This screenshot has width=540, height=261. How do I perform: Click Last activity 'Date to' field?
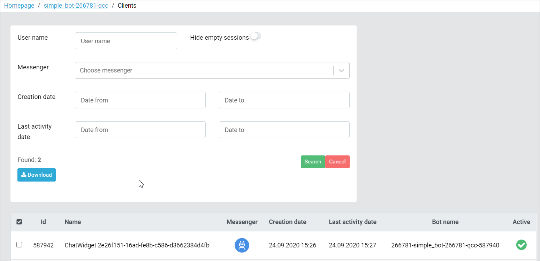[x=284, y=130]
